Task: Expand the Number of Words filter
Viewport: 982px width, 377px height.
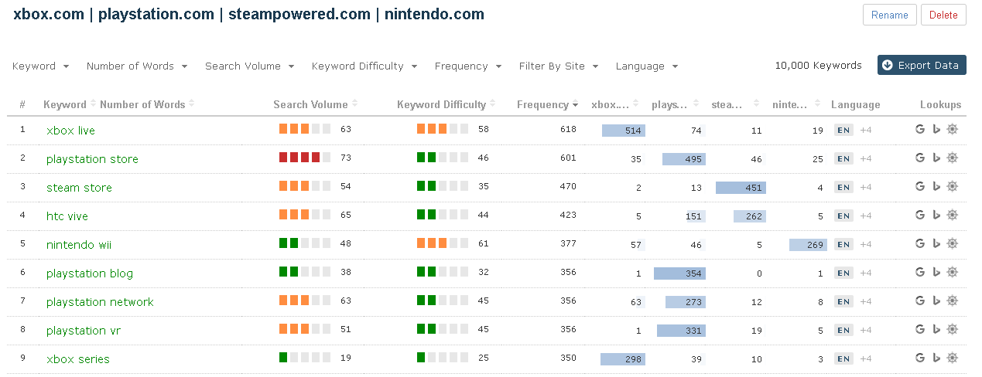Action: [x=137, y=66]
